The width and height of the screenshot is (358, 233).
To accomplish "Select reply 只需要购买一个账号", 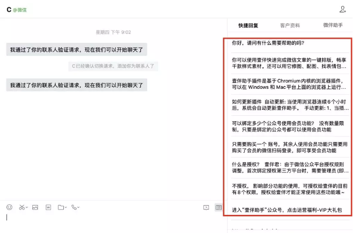I will click(290, 147).
